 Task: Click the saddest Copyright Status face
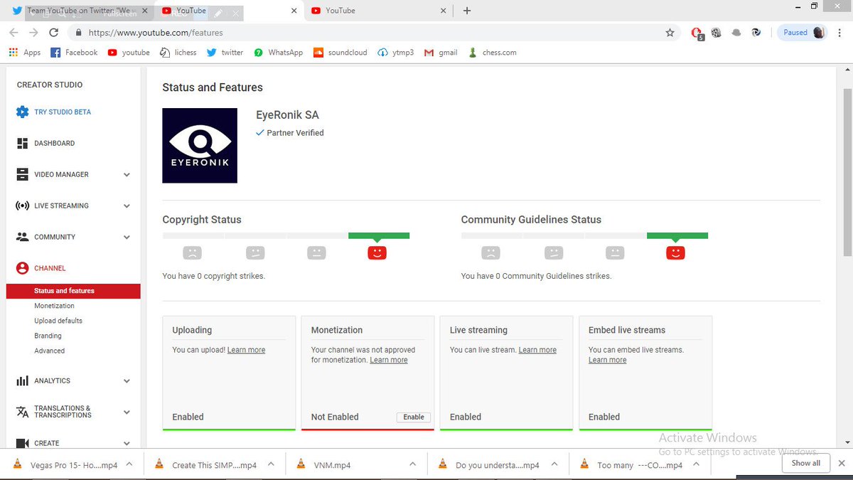pyautogui.click(x=192, y=252)
